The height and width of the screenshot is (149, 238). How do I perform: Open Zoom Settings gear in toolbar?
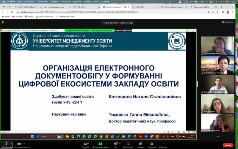tap(151, 144)
